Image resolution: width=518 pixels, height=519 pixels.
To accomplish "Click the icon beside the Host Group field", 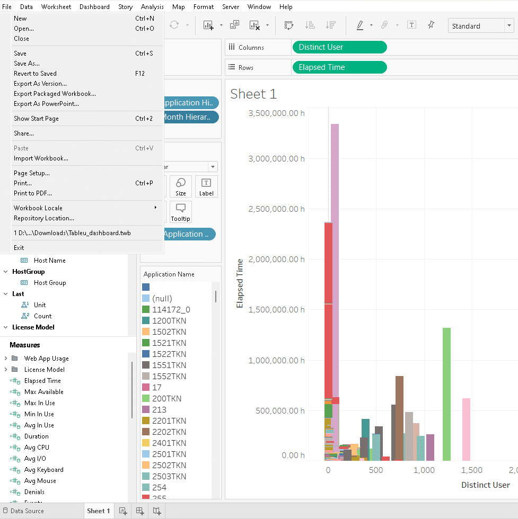I will (24, 283).
